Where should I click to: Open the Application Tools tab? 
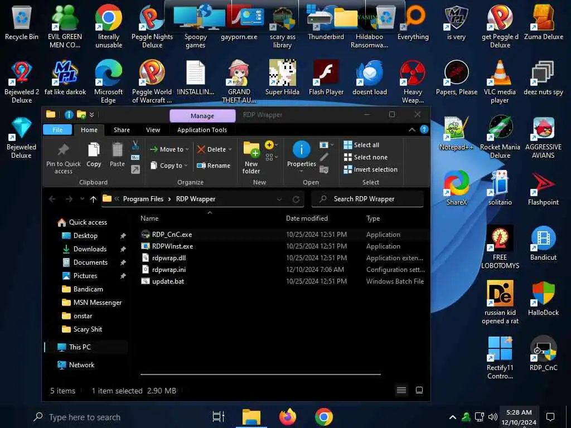pyautogui.click(x=202, y=130)
